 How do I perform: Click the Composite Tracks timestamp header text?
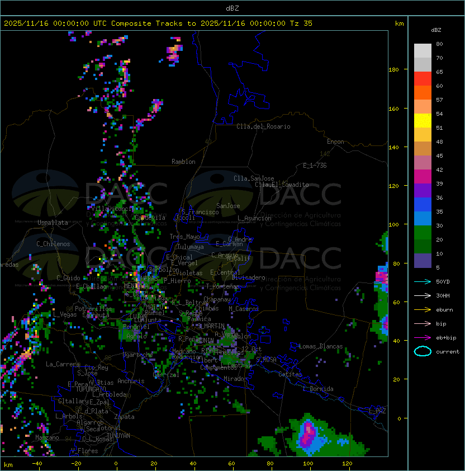coord(158,23)
